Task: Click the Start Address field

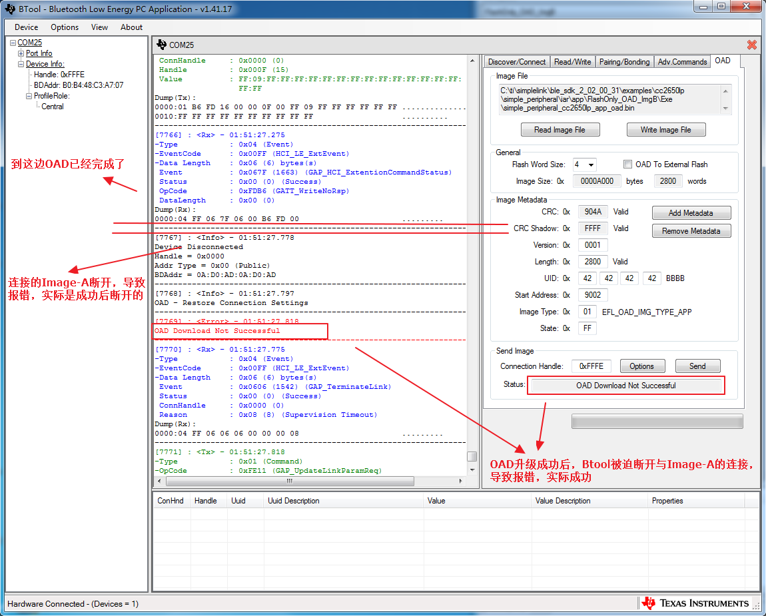Action: click(x=593, y=294)
